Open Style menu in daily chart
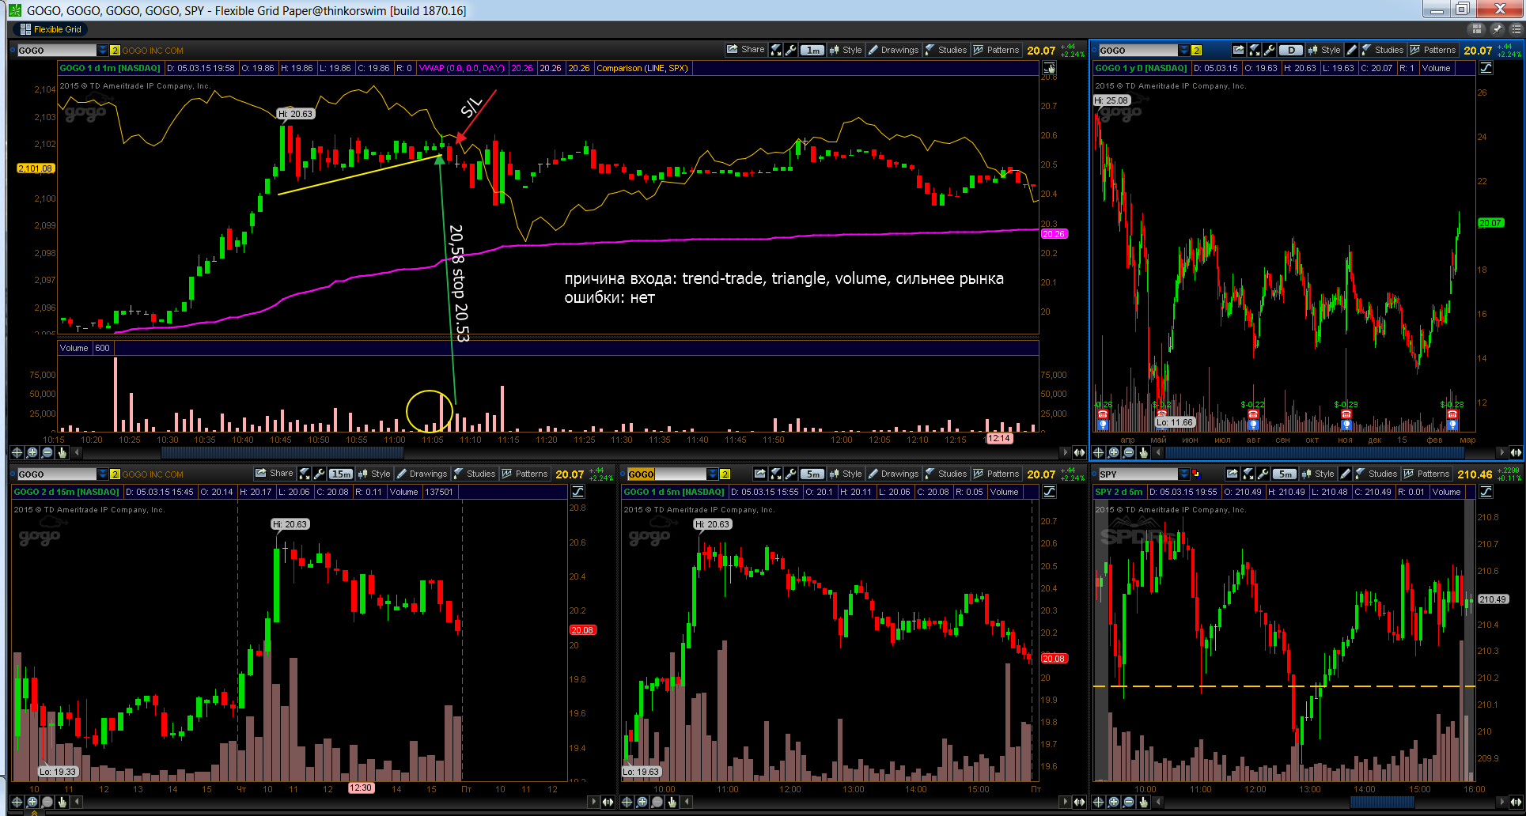 click(x=1325, y=50)
